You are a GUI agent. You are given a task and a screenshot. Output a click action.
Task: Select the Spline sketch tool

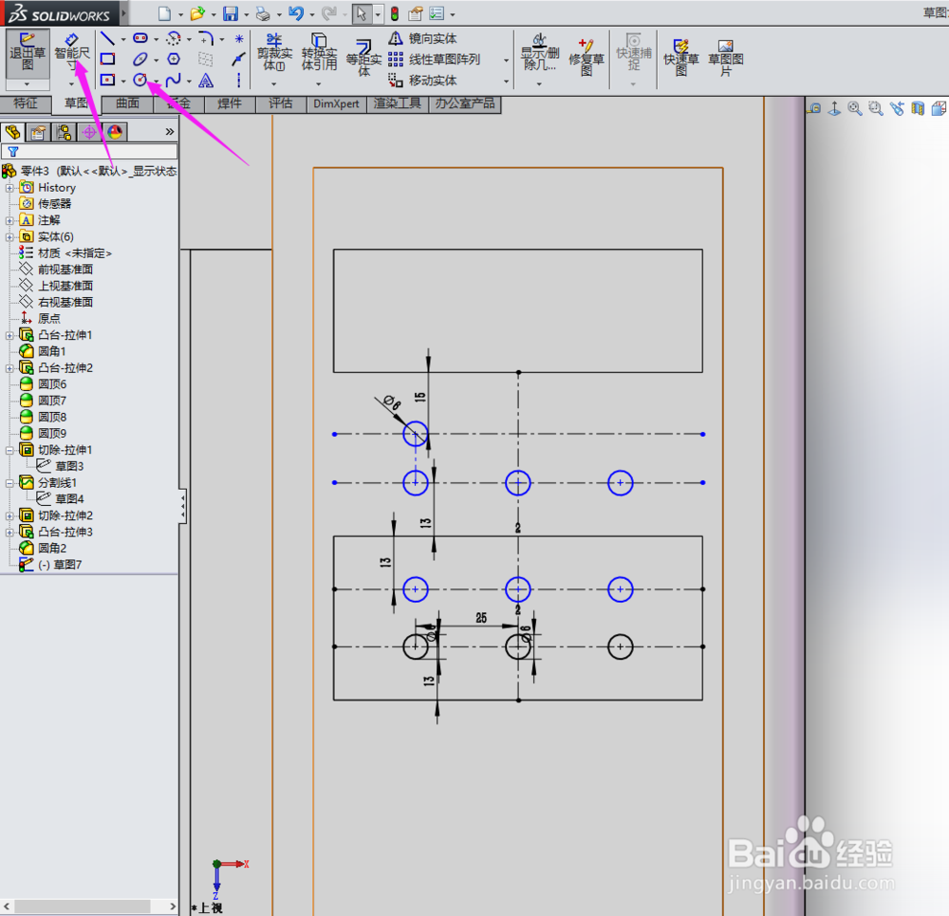coord(174,80)
